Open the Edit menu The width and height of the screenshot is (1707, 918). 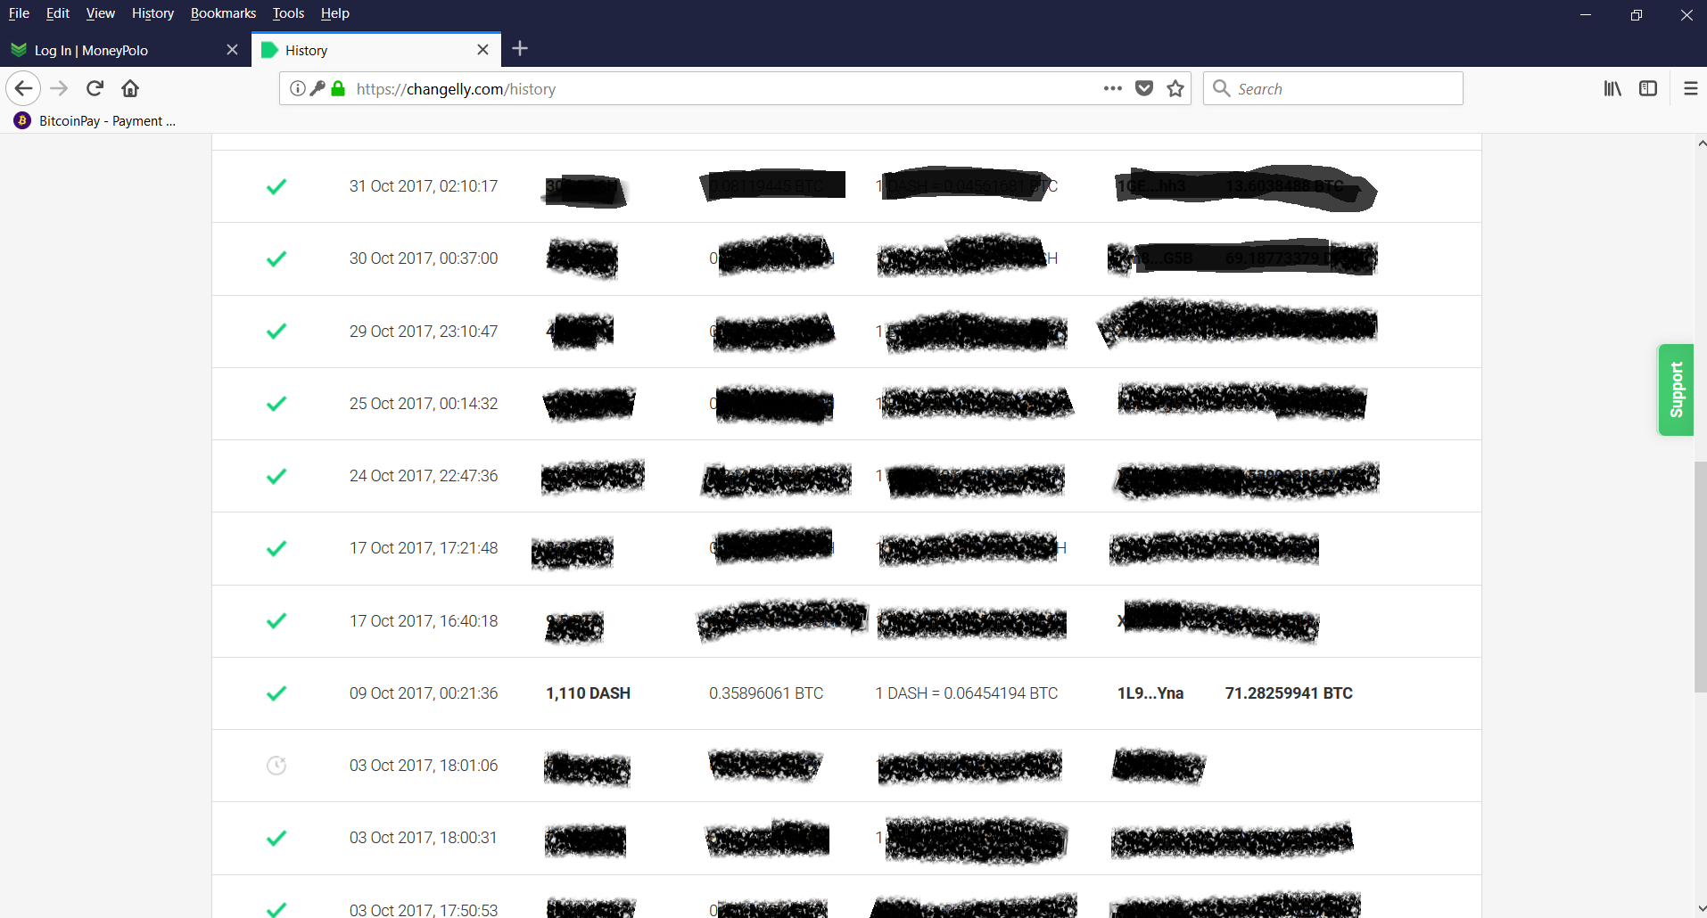[x=58, y=13]
